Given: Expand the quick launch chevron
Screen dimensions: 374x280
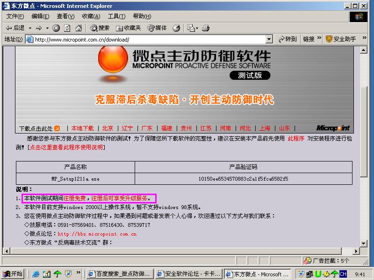Looking at the screenshot, I should 79,273.
